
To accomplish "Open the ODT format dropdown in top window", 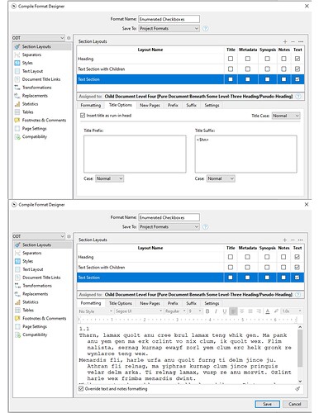I will click(38, 38).
